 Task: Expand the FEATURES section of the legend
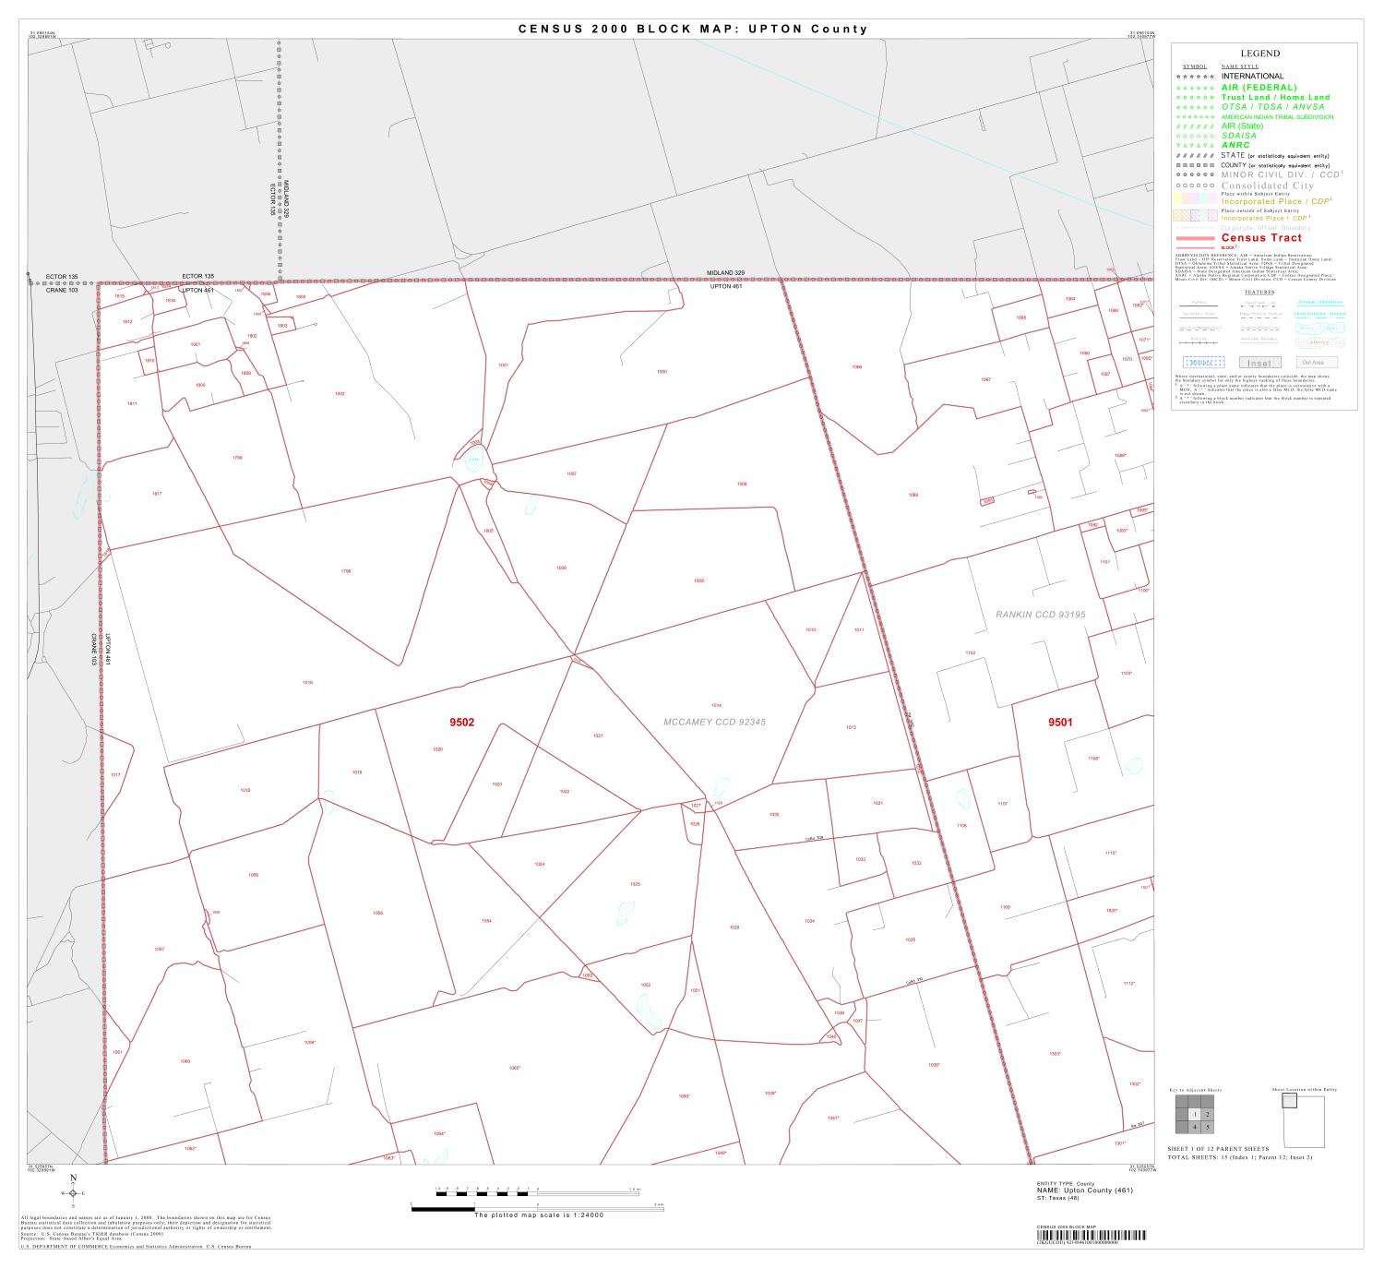(x=1259, y=291)
